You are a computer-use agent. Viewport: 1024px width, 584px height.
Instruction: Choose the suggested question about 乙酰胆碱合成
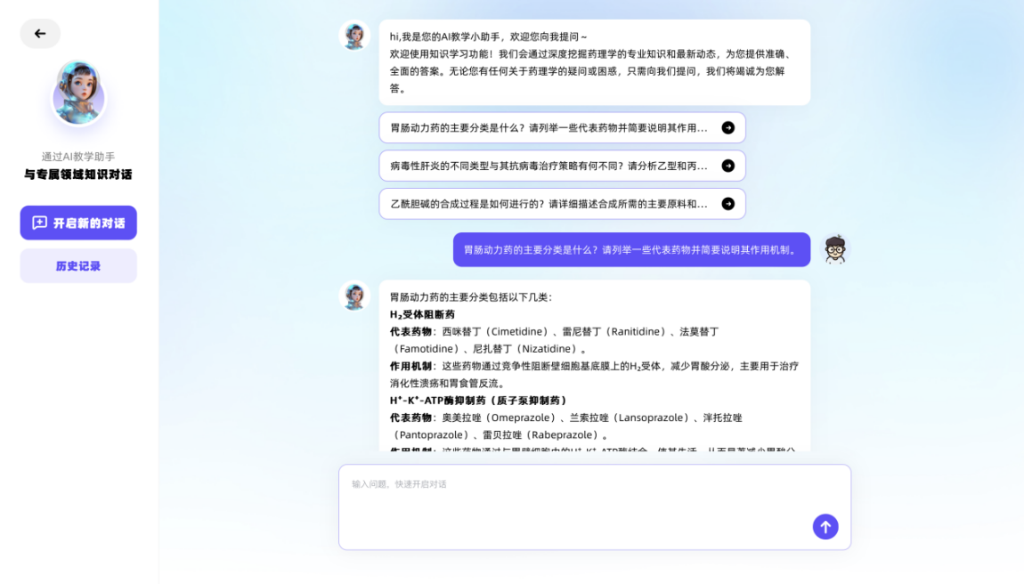point(548,204)
